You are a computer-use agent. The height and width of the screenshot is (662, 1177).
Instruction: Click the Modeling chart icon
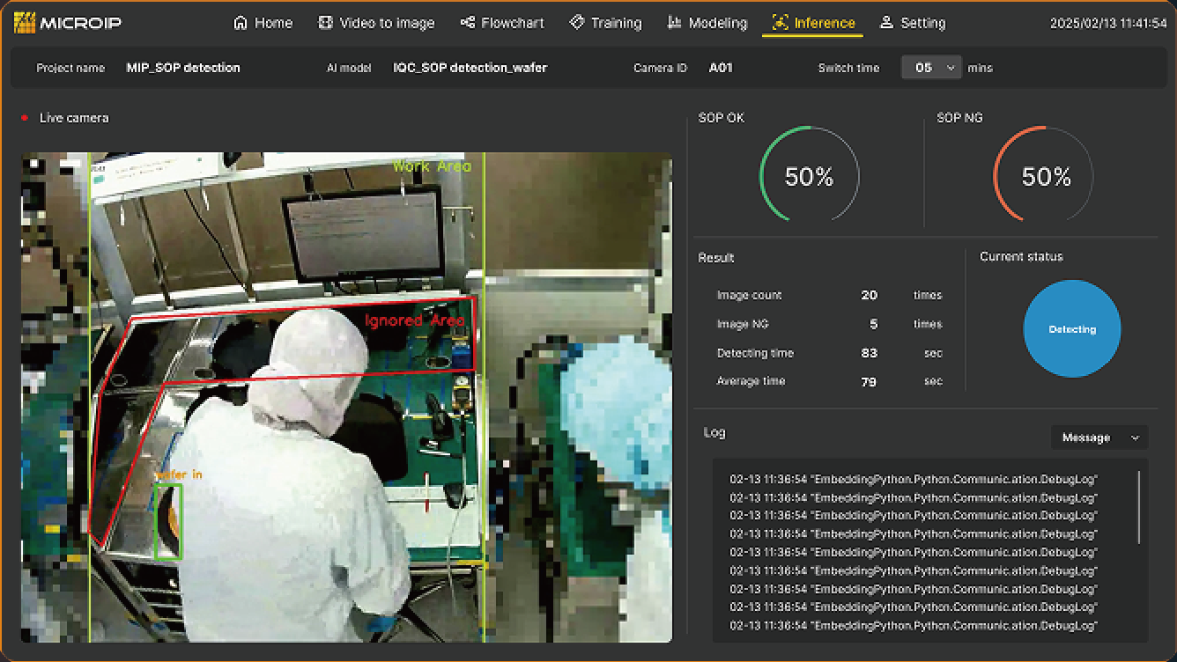coord(674,23)
